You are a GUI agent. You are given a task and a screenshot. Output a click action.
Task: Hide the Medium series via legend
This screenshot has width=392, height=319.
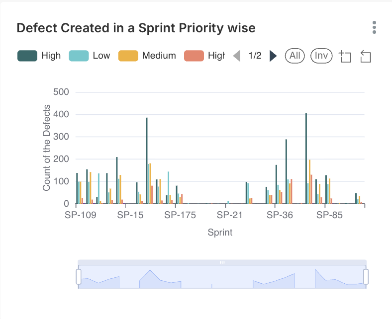[147, 56]
